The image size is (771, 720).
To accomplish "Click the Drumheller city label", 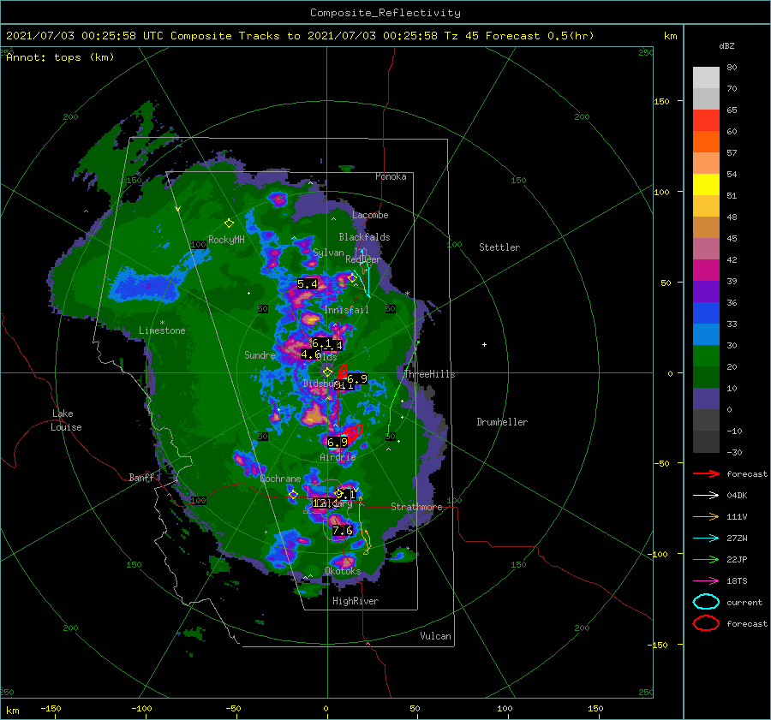I will pyautogui.click(x=502, y=422).
